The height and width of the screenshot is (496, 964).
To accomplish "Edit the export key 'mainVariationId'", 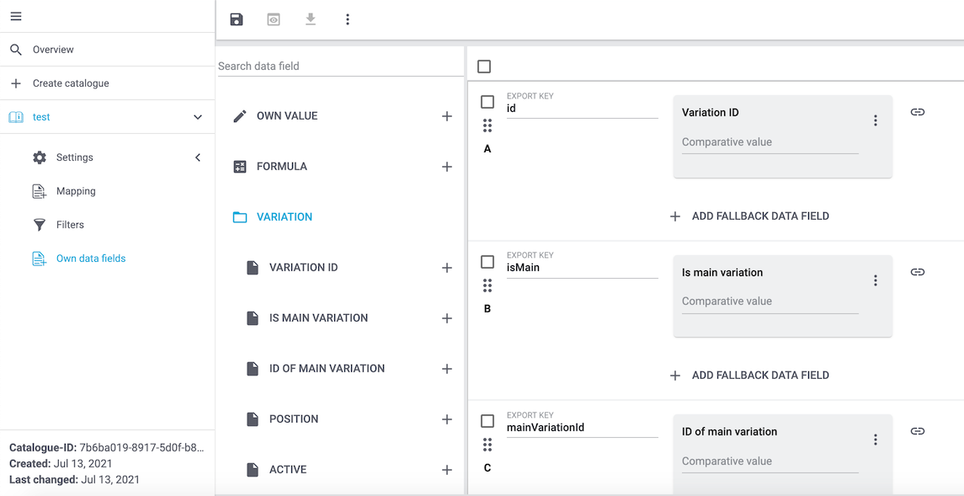I will click(x=583, y=427).
